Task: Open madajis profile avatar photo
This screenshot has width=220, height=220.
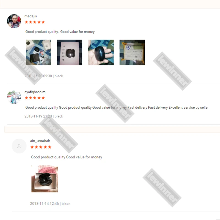Action: click(x=14, y=21)
